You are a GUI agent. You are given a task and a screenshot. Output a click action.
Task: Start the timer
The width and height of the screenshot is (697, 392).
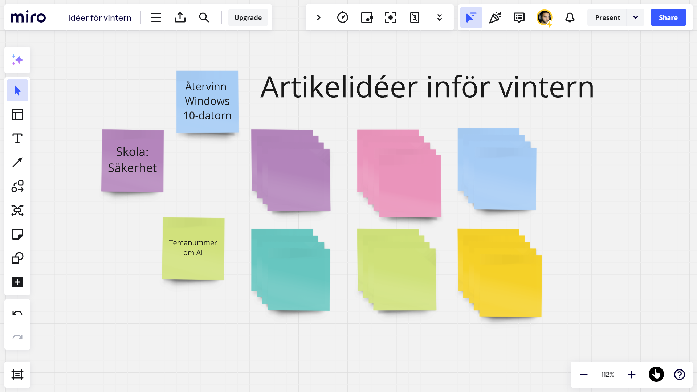tap(342, 17)
